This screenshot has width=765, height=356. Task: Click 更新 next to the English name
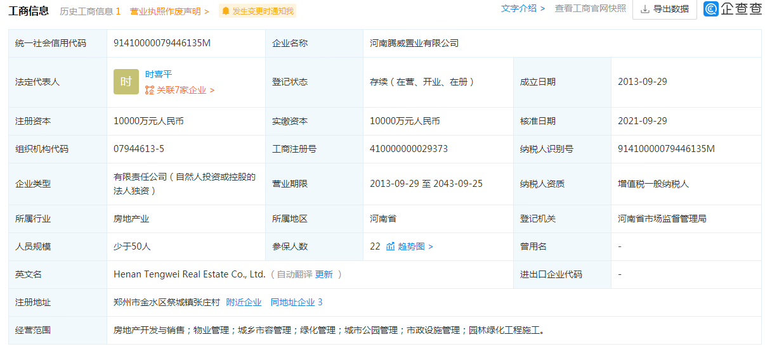tap(324, 274)
